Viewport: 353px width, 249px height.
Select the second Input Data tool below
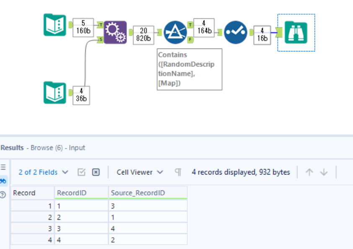tap(54, 93)
